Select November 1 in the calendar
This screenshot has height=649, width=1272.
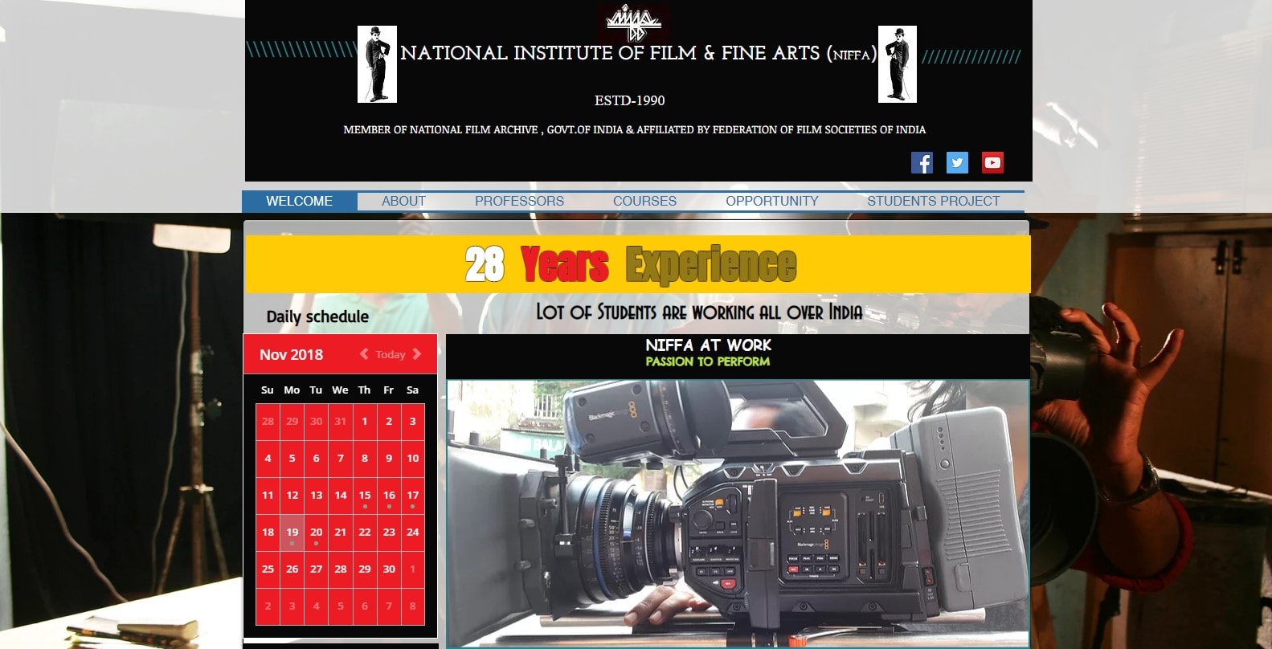click(365, 422)
